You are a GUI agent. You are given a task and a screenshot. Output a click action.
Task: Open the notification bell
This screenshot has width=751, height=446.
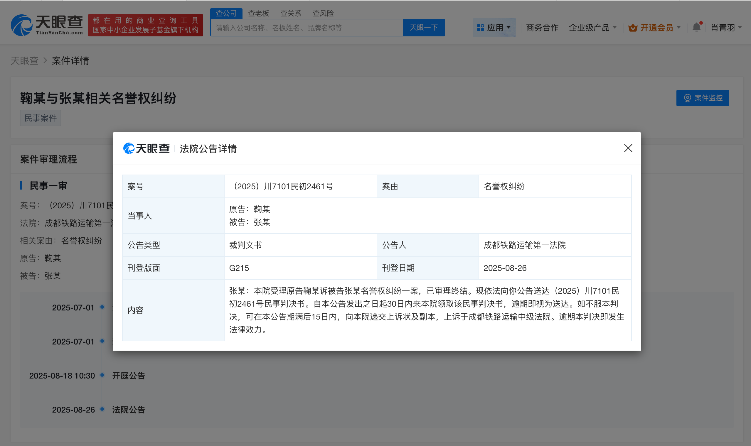click(697, 27)
